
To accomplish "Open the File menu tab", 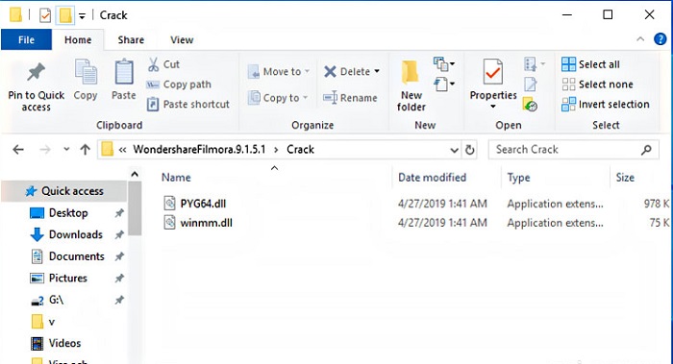I will [x=26, y=40].
